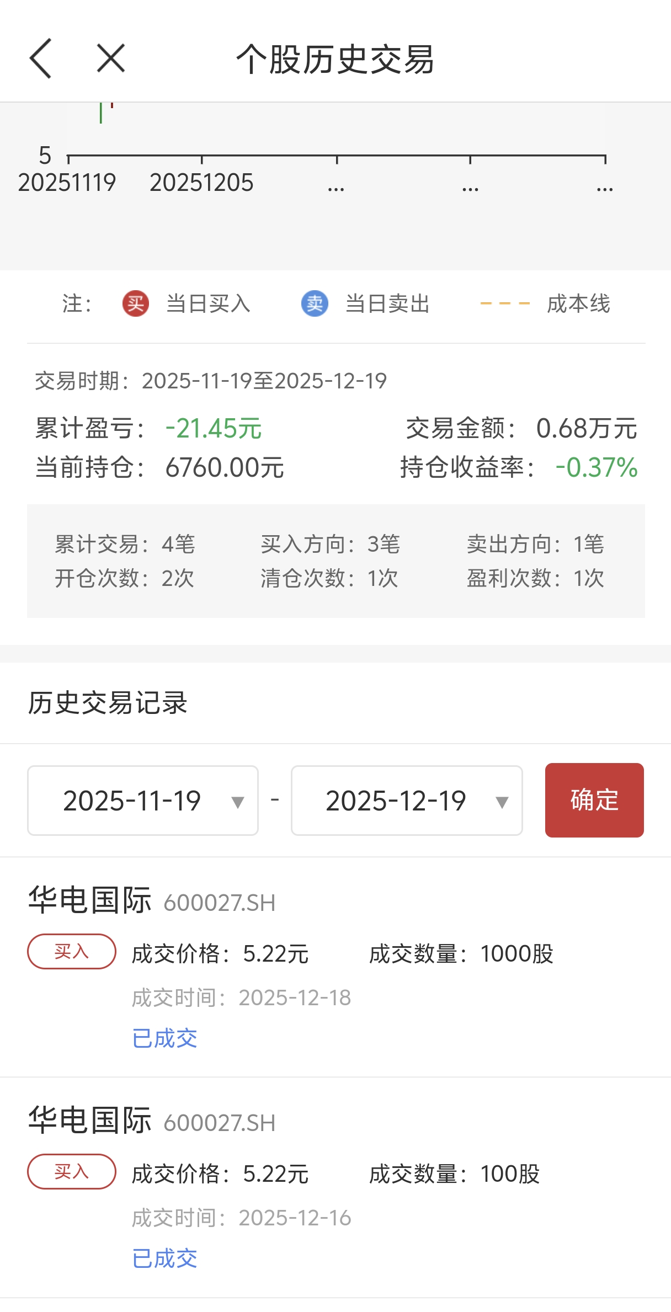The image size is (671, 1312).
Task: Click the start date dropdown arrow
Action: 238,802
